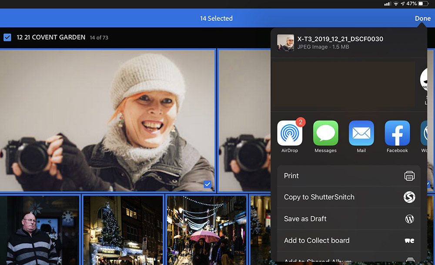This screenshot has height=265, width=435.
Task: Click the ShutterSnitch aperture icon
Action: coord(409,197)
